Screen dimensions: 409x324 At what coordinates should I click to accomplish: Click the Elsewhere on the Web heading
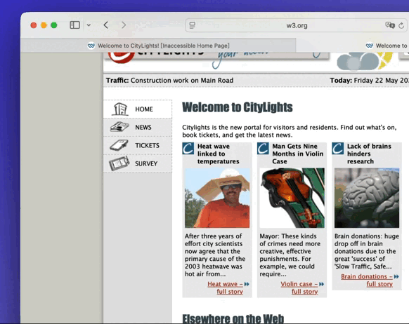click(x=233, y=319)
